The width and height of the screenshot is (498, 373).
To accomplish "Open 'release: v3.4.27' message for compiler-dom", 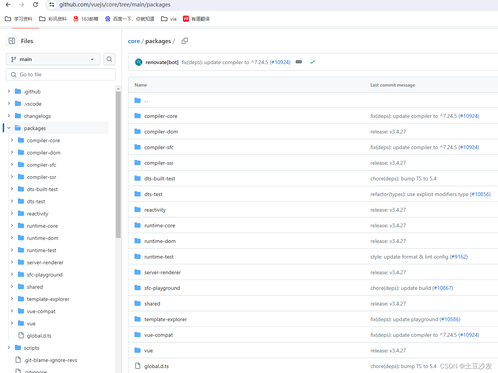I will point(388,132).
